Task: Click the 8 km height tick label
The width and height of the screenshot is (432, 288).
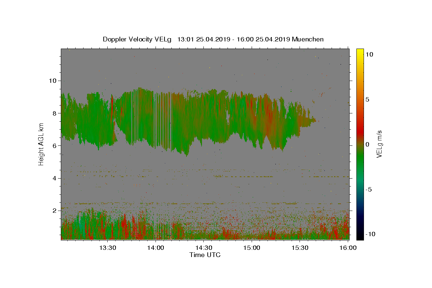Action: [54, 113]
